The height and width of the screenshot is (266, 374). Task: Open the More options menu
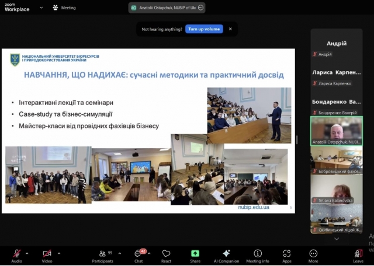click(313, 256)
